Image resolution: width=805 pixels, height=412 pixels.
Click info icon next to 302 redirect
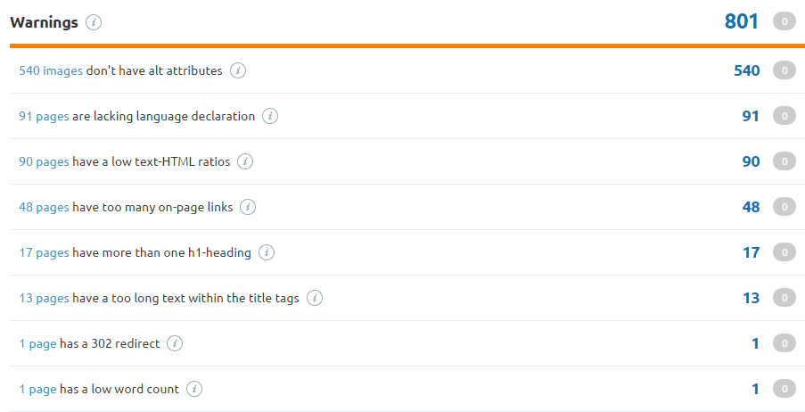[175, 343]
